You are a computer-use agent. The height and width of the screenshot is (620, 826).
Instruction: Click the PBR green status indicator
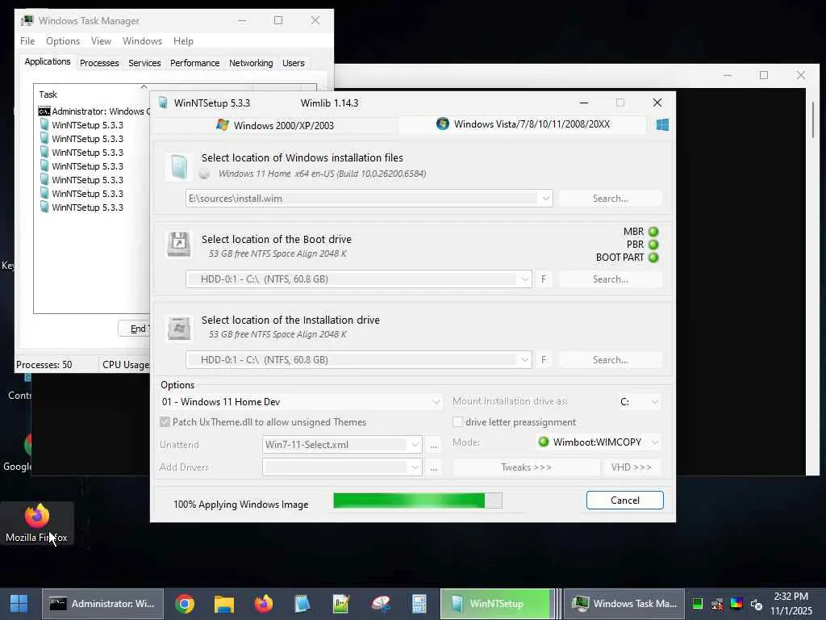click(x=653, y=245)
